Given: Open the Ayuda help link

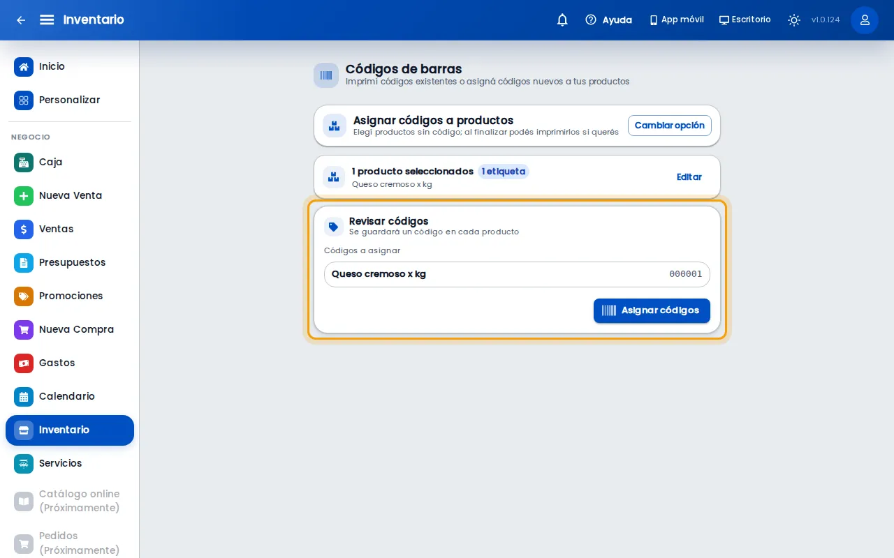Looking at the screenshot, I should (608, 20).
